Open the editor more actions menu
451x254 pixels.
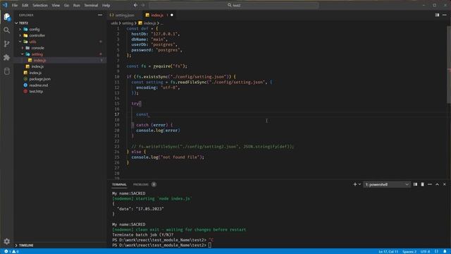coord(445,15)
